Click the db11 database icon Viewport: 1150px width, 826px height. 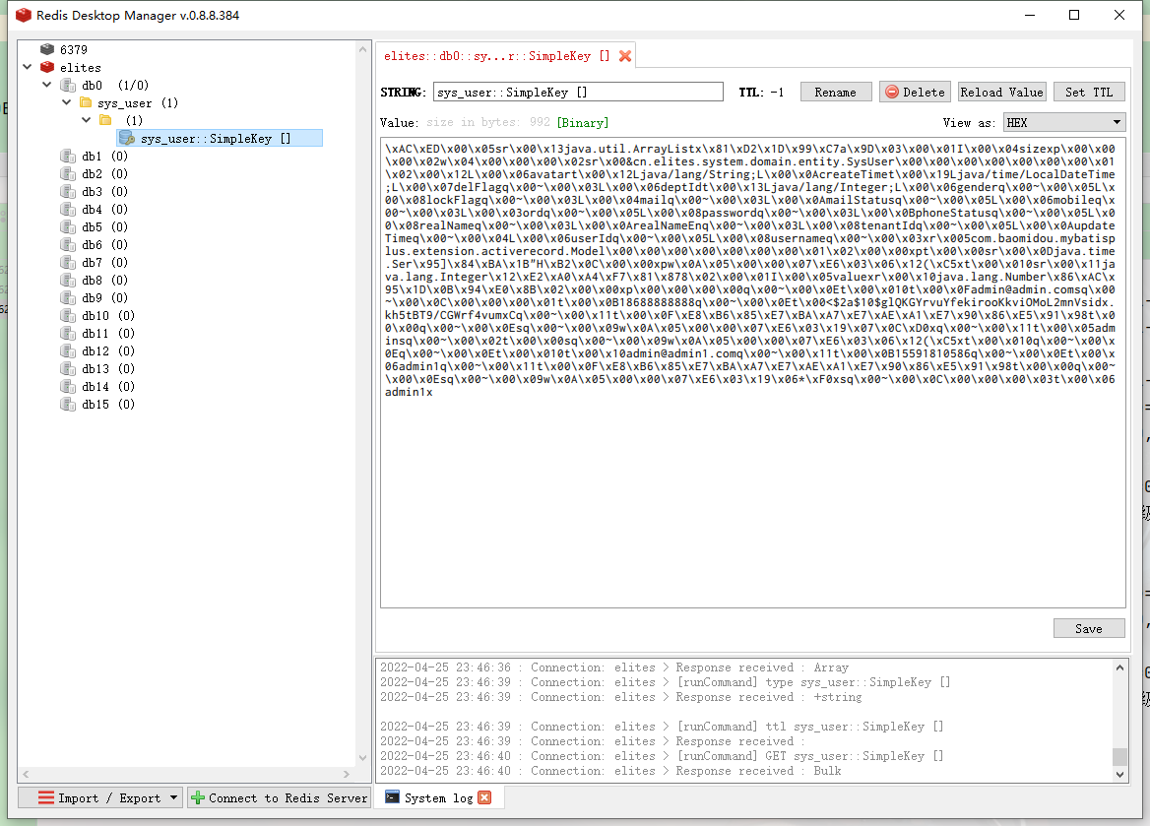click(x=68, y=333)
